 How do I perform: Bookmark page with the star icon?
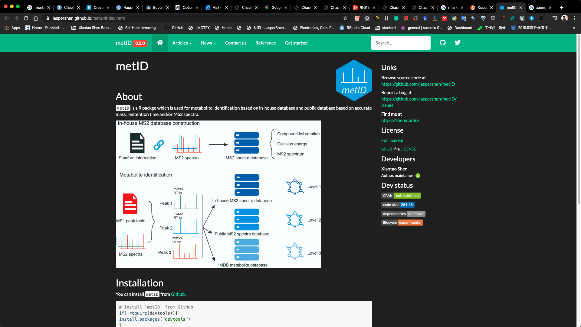coord(345,18)
